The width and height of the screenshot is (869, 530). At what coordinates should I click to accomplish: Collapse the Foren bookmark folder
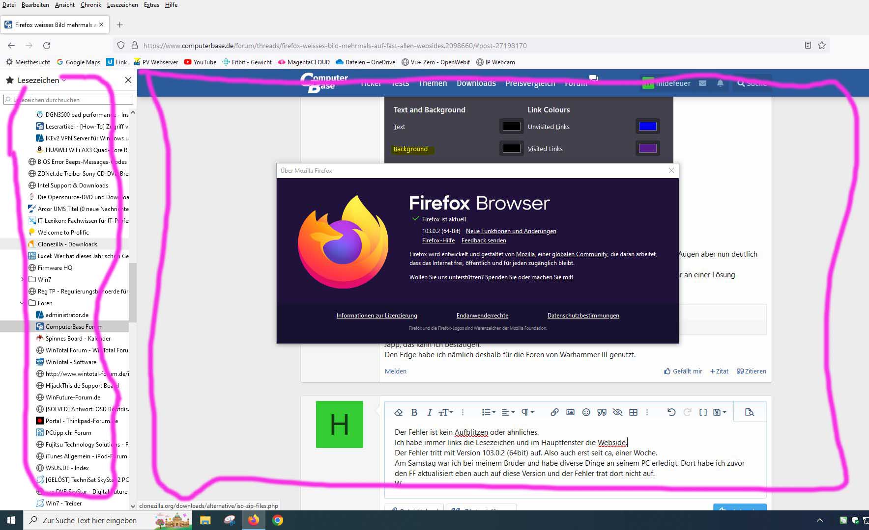point(22,303)
